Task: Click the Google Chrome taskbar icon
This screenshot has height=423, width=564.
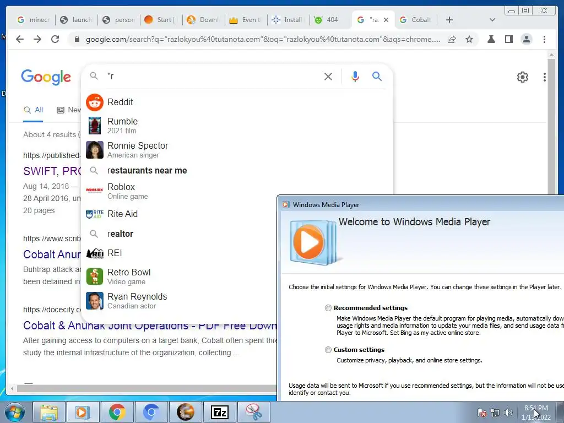Action: click(117, 412)
